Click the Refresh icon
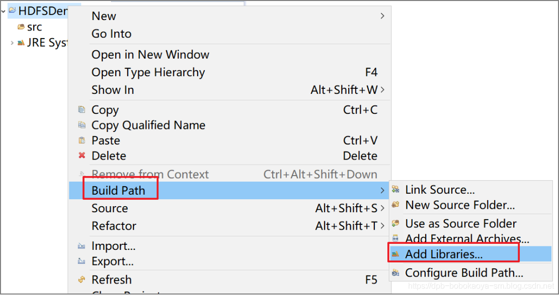 [x=82, y=280]
